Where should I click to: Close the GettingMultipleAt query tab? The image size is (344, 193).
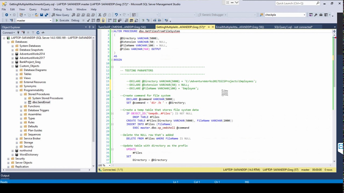[x=213, y=27]
